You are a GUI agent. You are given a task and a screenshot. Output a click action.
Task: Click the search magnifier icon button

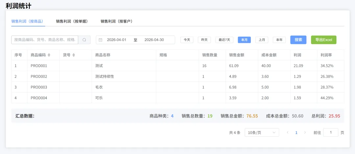[x=84, y=40]
